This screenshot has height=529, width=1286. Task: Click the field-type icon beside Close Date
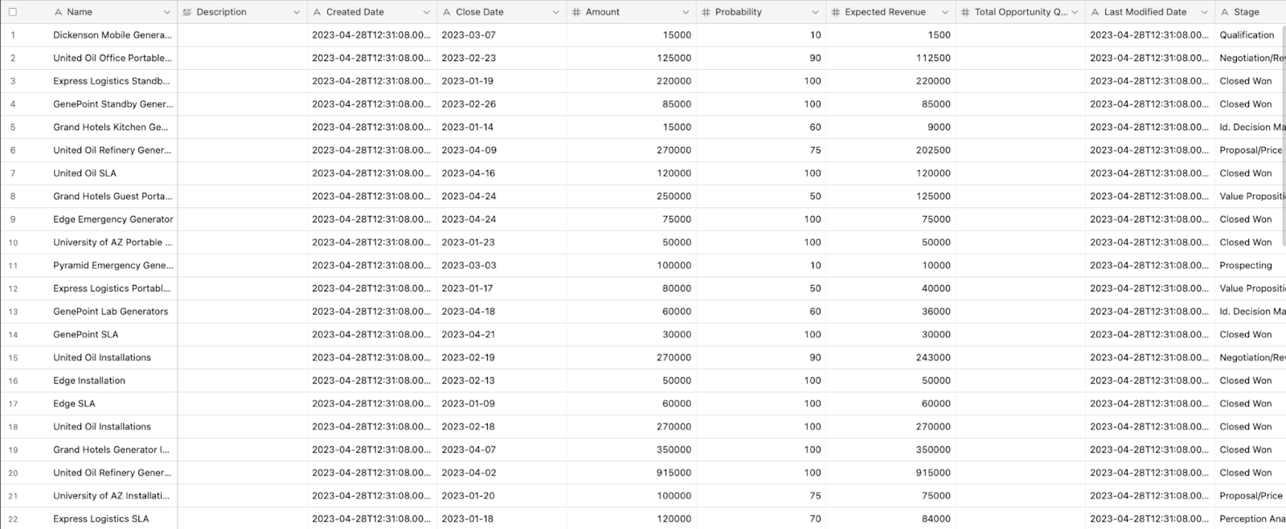447,12
